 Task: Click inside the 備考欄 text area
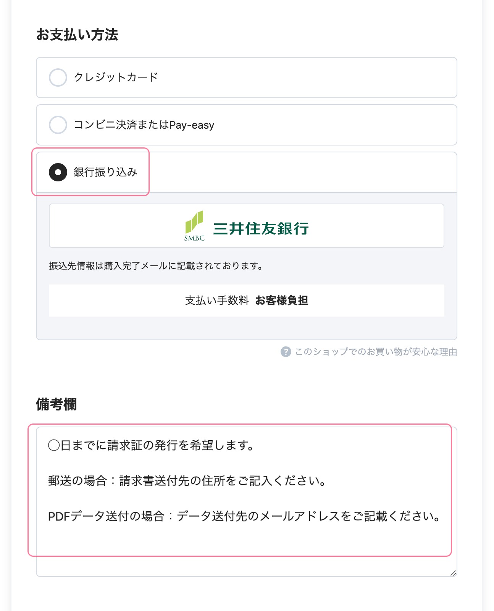[247, 502]
